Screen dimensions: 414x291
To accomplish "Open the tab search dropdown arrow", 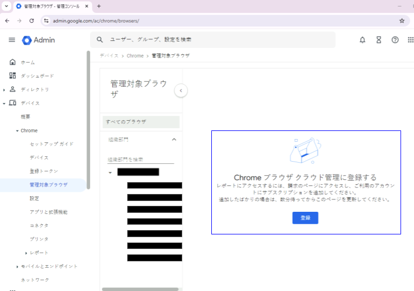I will pyautogui.click(x=6, y=6).
